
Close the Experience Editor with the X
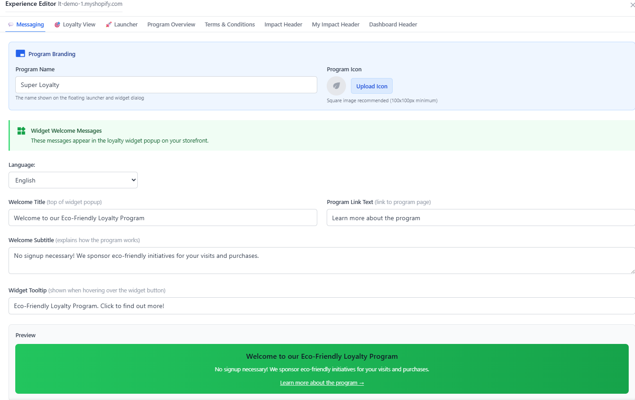[x=632, y=5]
